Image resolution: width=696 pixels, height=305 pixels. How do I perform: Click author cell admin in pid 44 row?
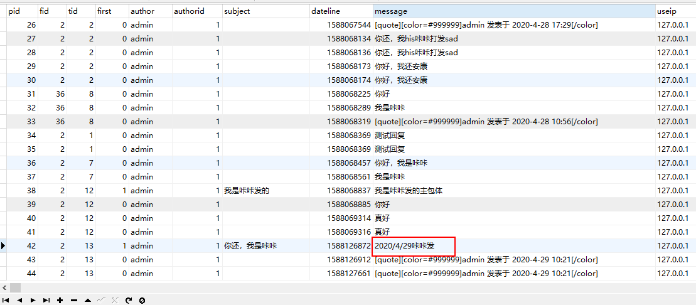click(x=151, y=273)
